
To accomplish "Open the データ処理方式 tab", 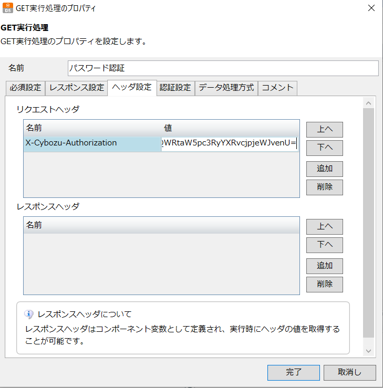I will point(226,88).
